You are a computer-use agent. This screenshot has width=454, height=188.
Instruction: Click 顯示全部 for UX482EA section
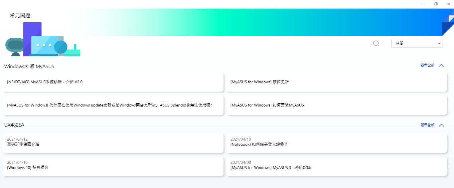pyautogui.click(x=427, y=125)
